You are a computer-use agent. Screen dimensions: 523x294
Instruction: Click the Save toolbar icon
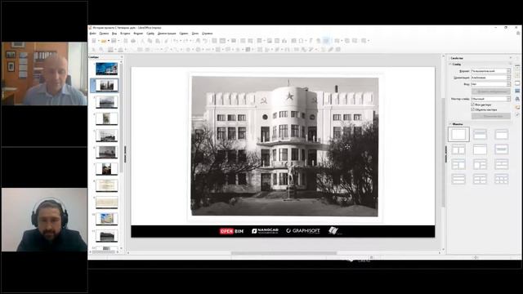(x=114, y=41)
